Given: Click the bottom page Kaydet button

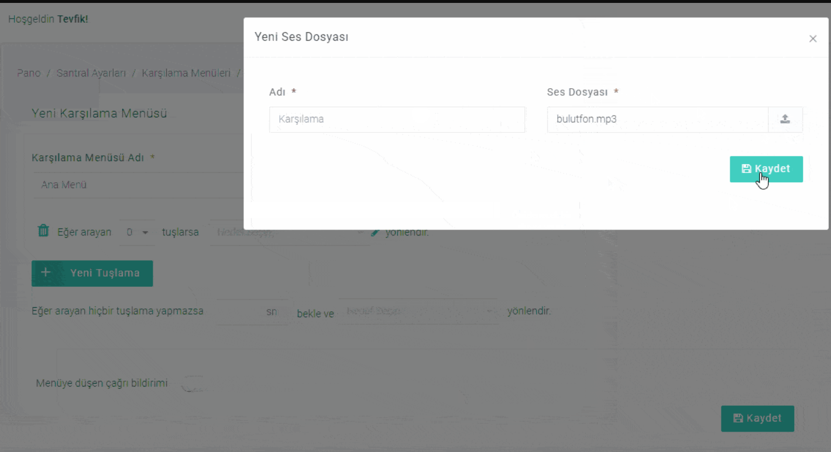Looking at the screenshot, I should coord(757,419).
